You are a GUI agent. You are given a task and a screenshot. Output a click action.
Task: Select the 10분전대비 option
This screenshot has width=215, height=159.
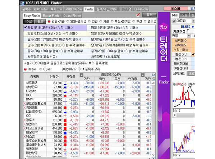(181, 64)
